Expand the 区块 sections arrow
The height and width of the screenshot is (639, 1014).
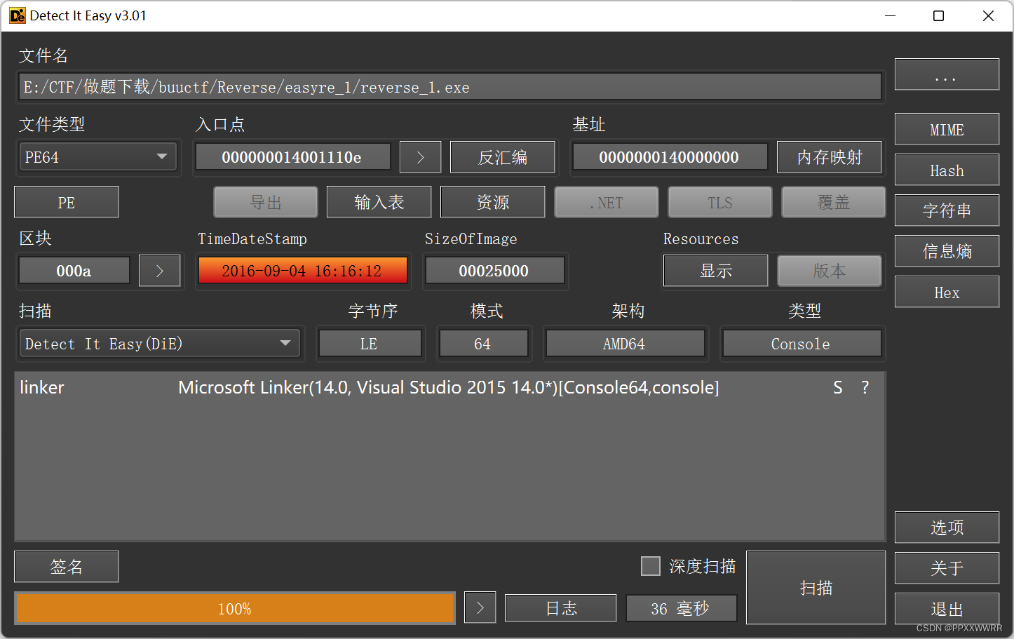click(x=159, y=270)
